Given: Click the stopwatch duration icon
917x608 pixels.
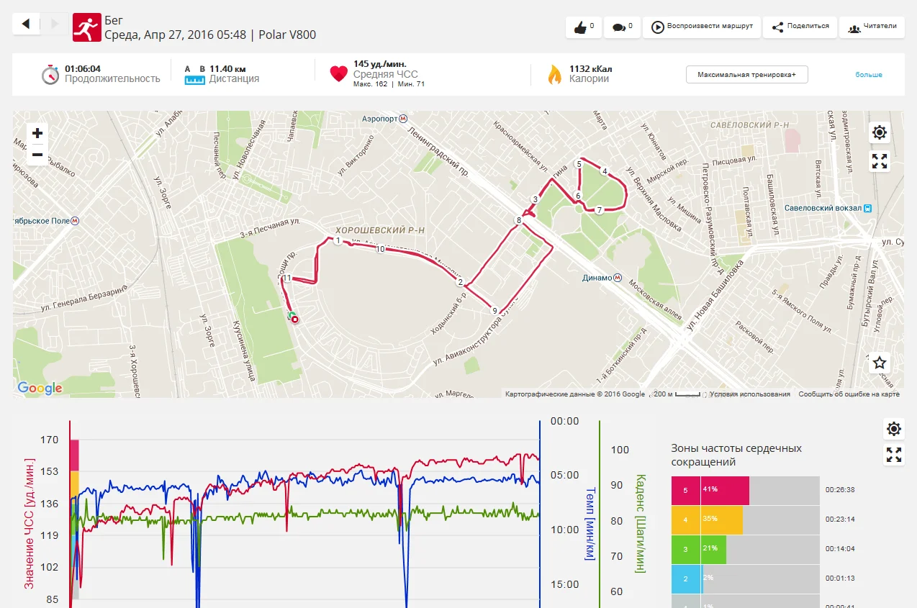Looking at the screenshot, I should [x=50, y=74].
